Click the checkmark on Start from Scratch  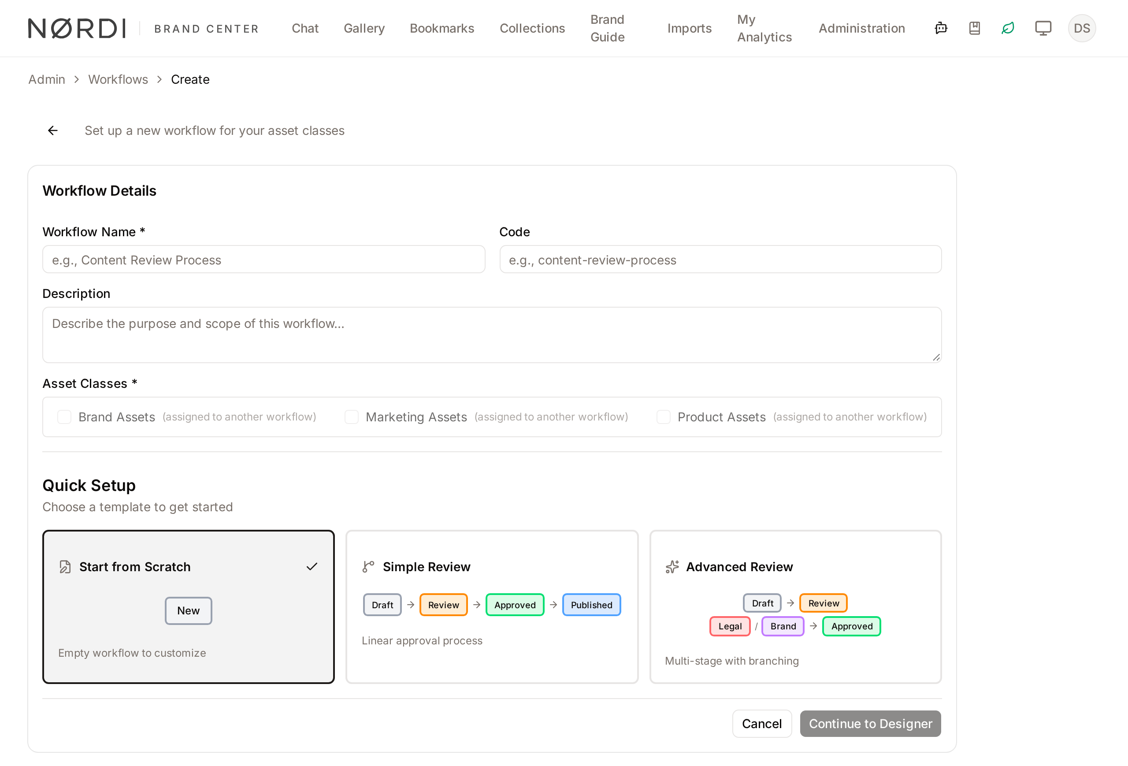(312, 566)
